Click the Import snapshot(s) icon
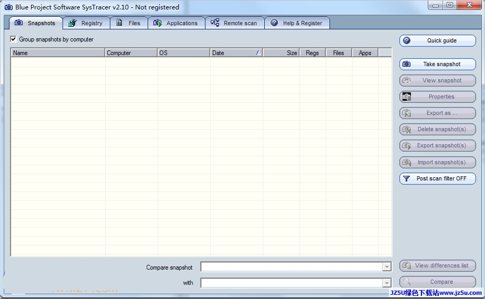Screen dimensions: 485x299 [407, 162]
